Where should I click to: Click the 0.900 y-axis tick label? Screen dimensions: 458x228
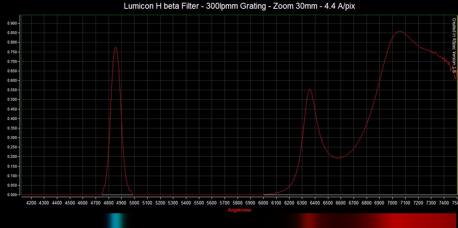point(12,23)
